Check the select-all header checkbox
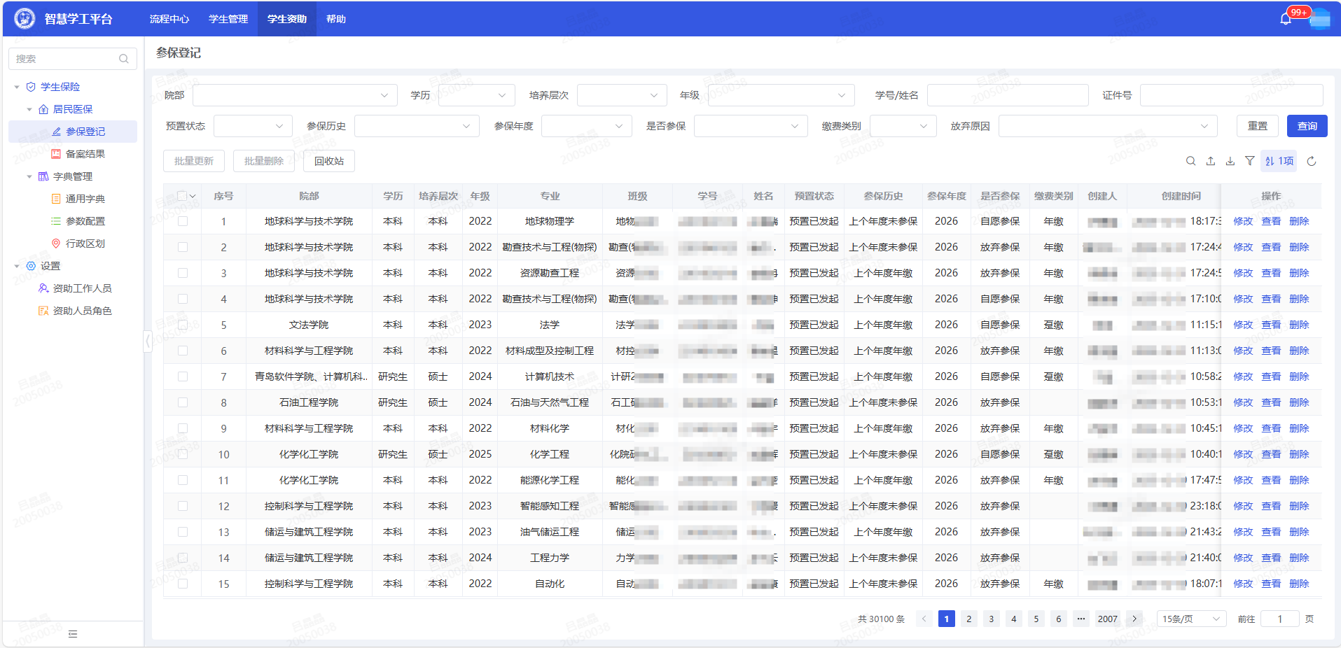The image size is (1341, 648). point(182,196)
